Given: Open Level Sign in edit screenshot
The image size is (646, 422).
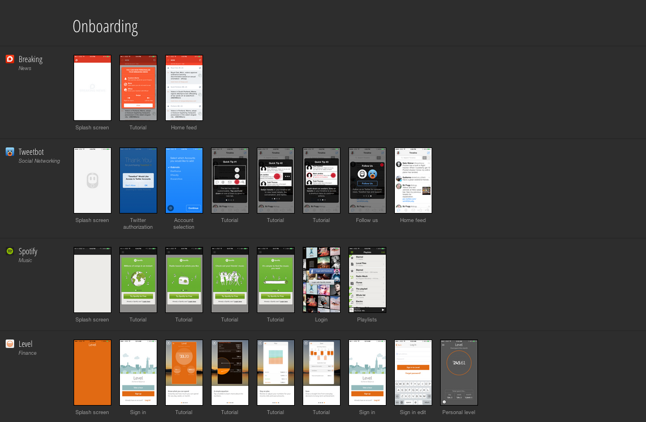Looking at the screenshot, I should tap(413, 372).
